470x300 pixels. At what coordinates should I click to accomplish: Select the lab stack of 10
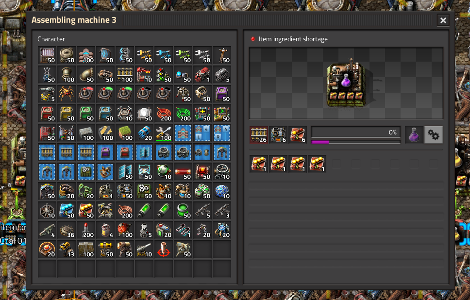(x=222, y=191)
